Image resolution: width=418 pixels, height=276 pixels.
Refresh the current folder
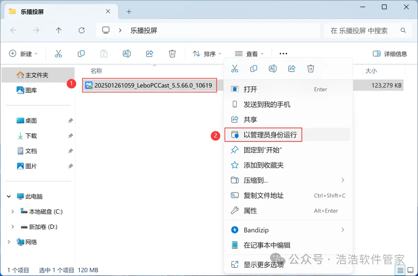pyautogui.click(x=82, y=30)
